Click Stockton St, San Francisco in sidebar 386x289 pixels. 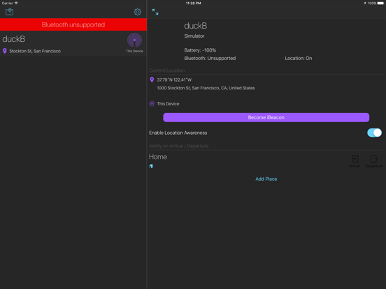tap(35, 51)
